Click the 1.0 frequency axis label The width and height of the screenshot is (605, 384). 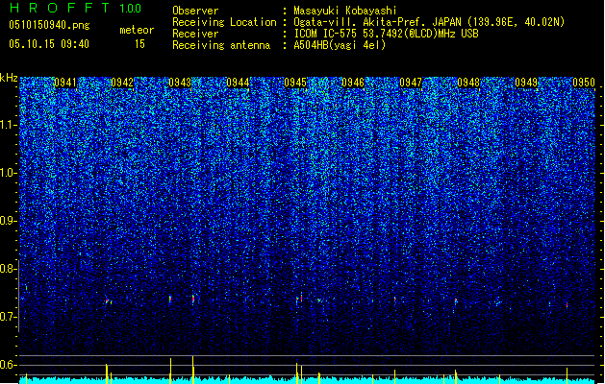tap(9, 173)
